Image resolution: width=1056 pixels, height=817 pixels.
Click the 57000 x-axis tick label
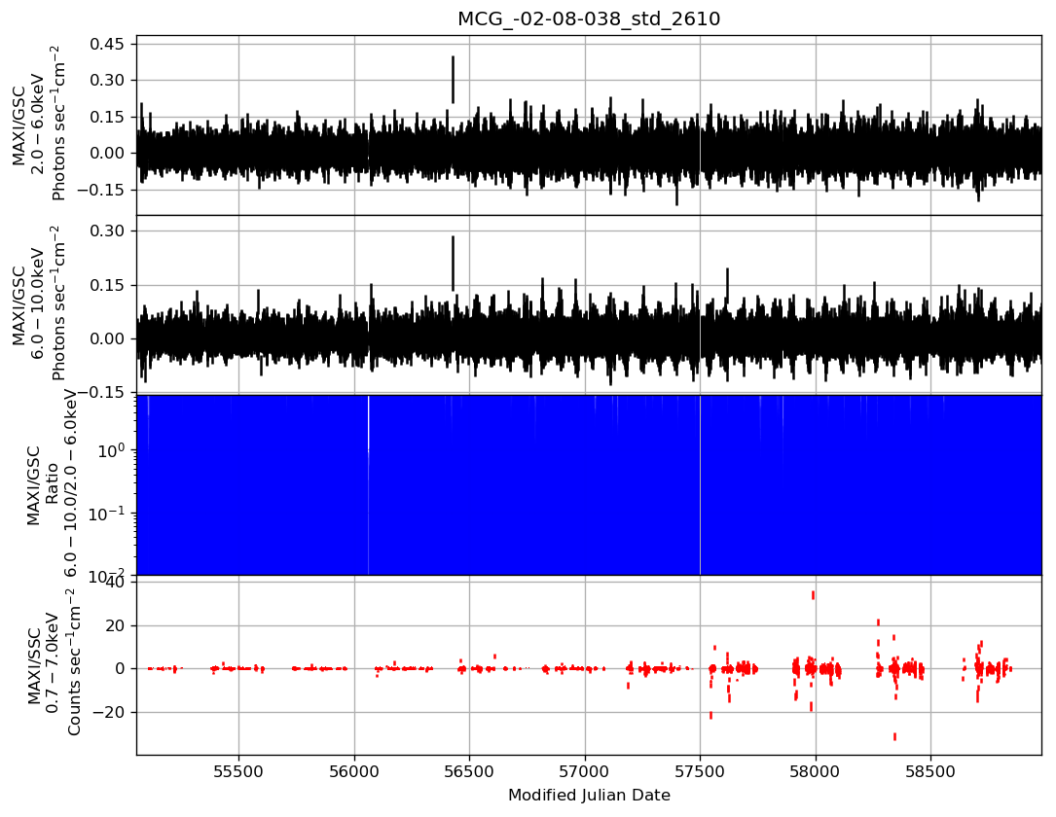585,771
